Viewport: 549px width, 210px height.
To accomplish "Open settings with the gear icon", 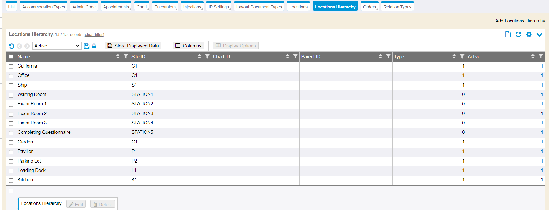I will (529, 34).
